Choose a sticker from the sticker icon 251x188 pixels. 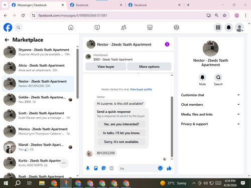pyautogui.click(x=103, y=168)
